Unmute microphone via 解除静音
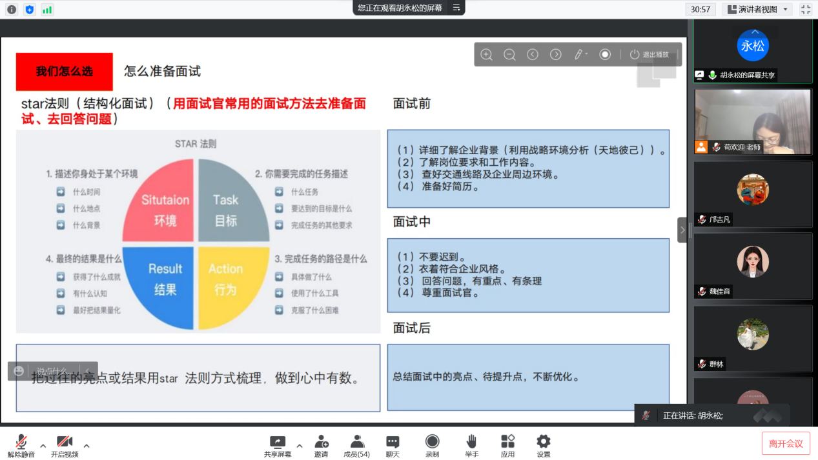The image size is (818, 460). 21,445
